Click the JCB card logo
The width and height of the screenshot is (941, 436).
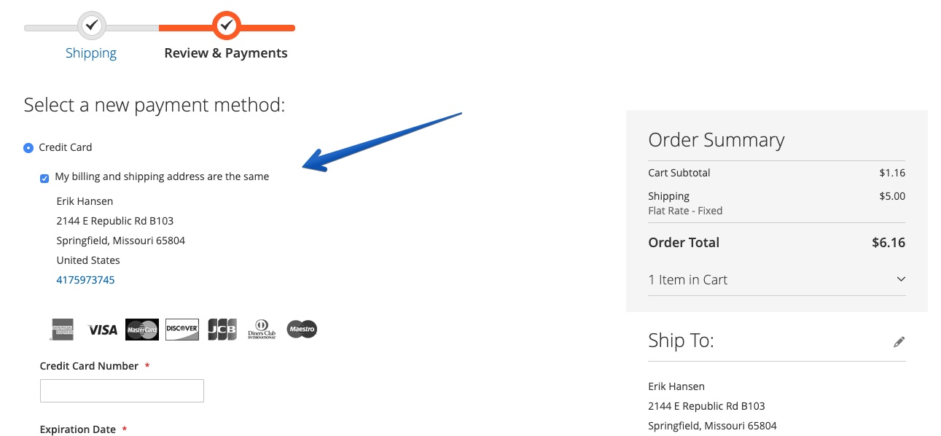point(222,330)
